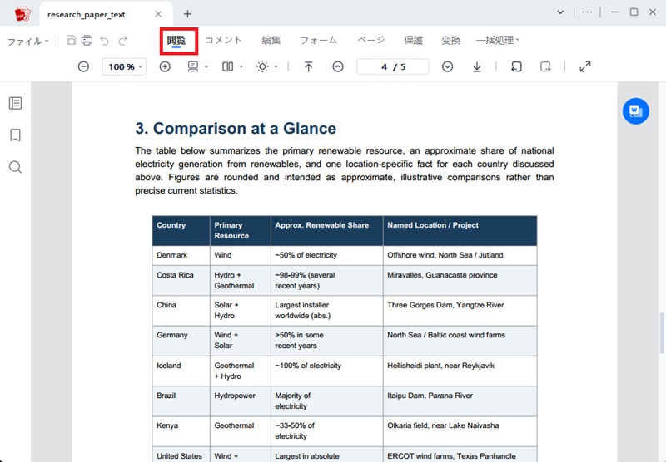This screenshot has height=462, width=666.
Task: Click the Hydropower cell in Brazil row
Action: click(x=241, y=401)
